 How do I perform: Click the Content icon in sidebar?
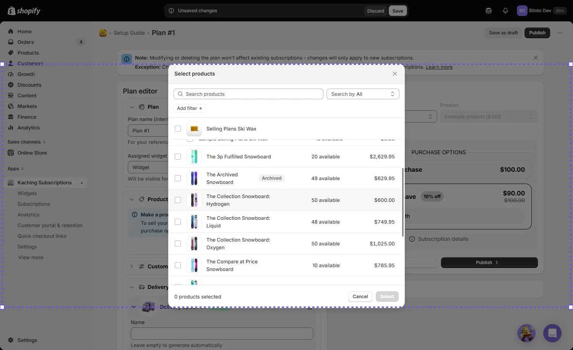tap(11, 95)
